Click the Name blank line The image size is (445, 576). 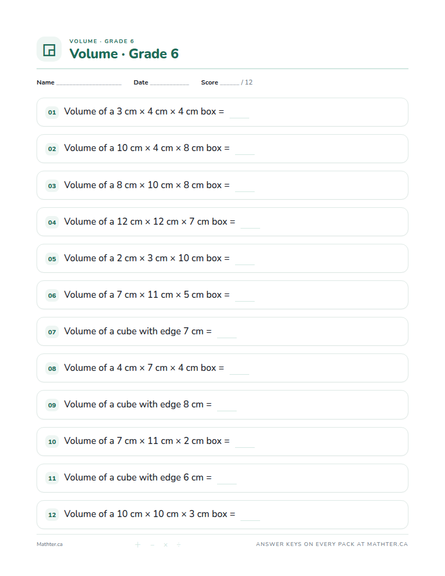pyautogui.click(x=89, y=83)
